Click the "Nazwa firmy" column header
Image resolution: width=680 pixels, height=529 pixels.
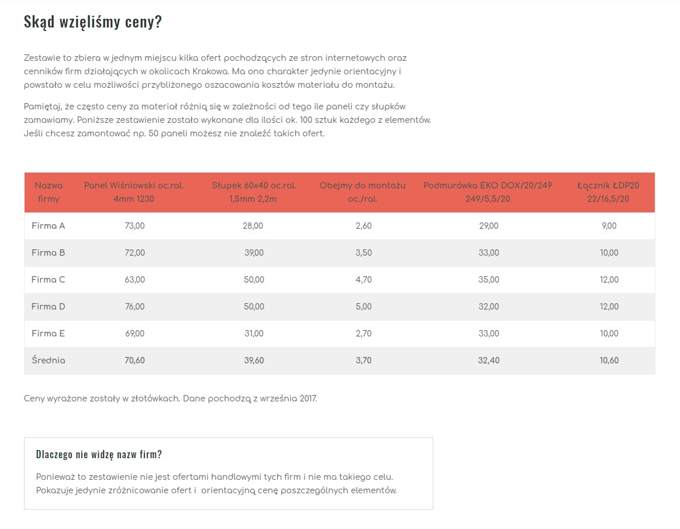(49, 192)
